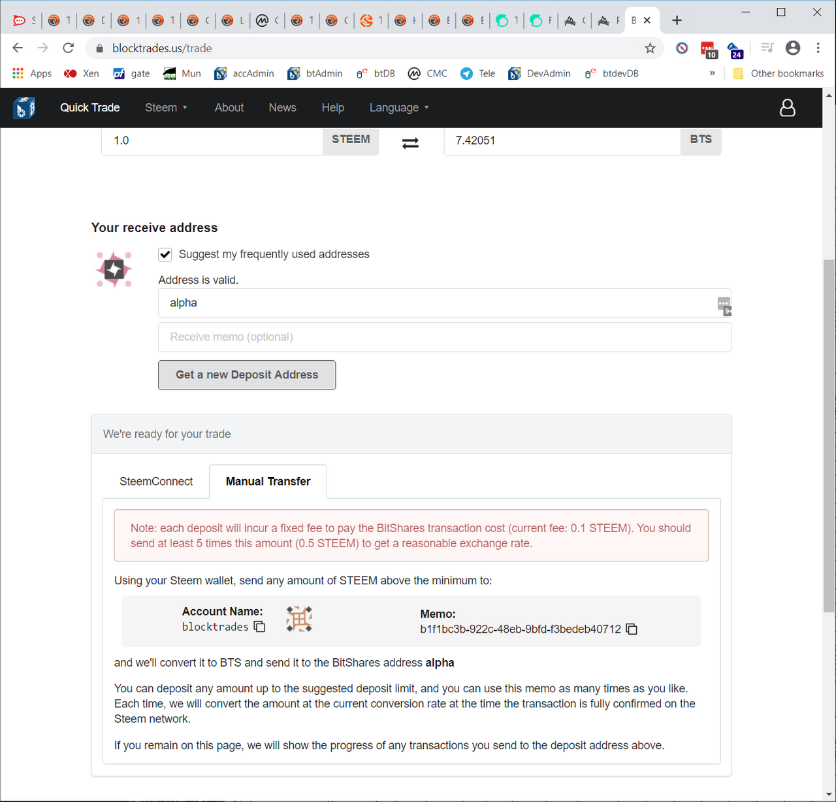Open the btAdmin bookmark

click(315, 73)
